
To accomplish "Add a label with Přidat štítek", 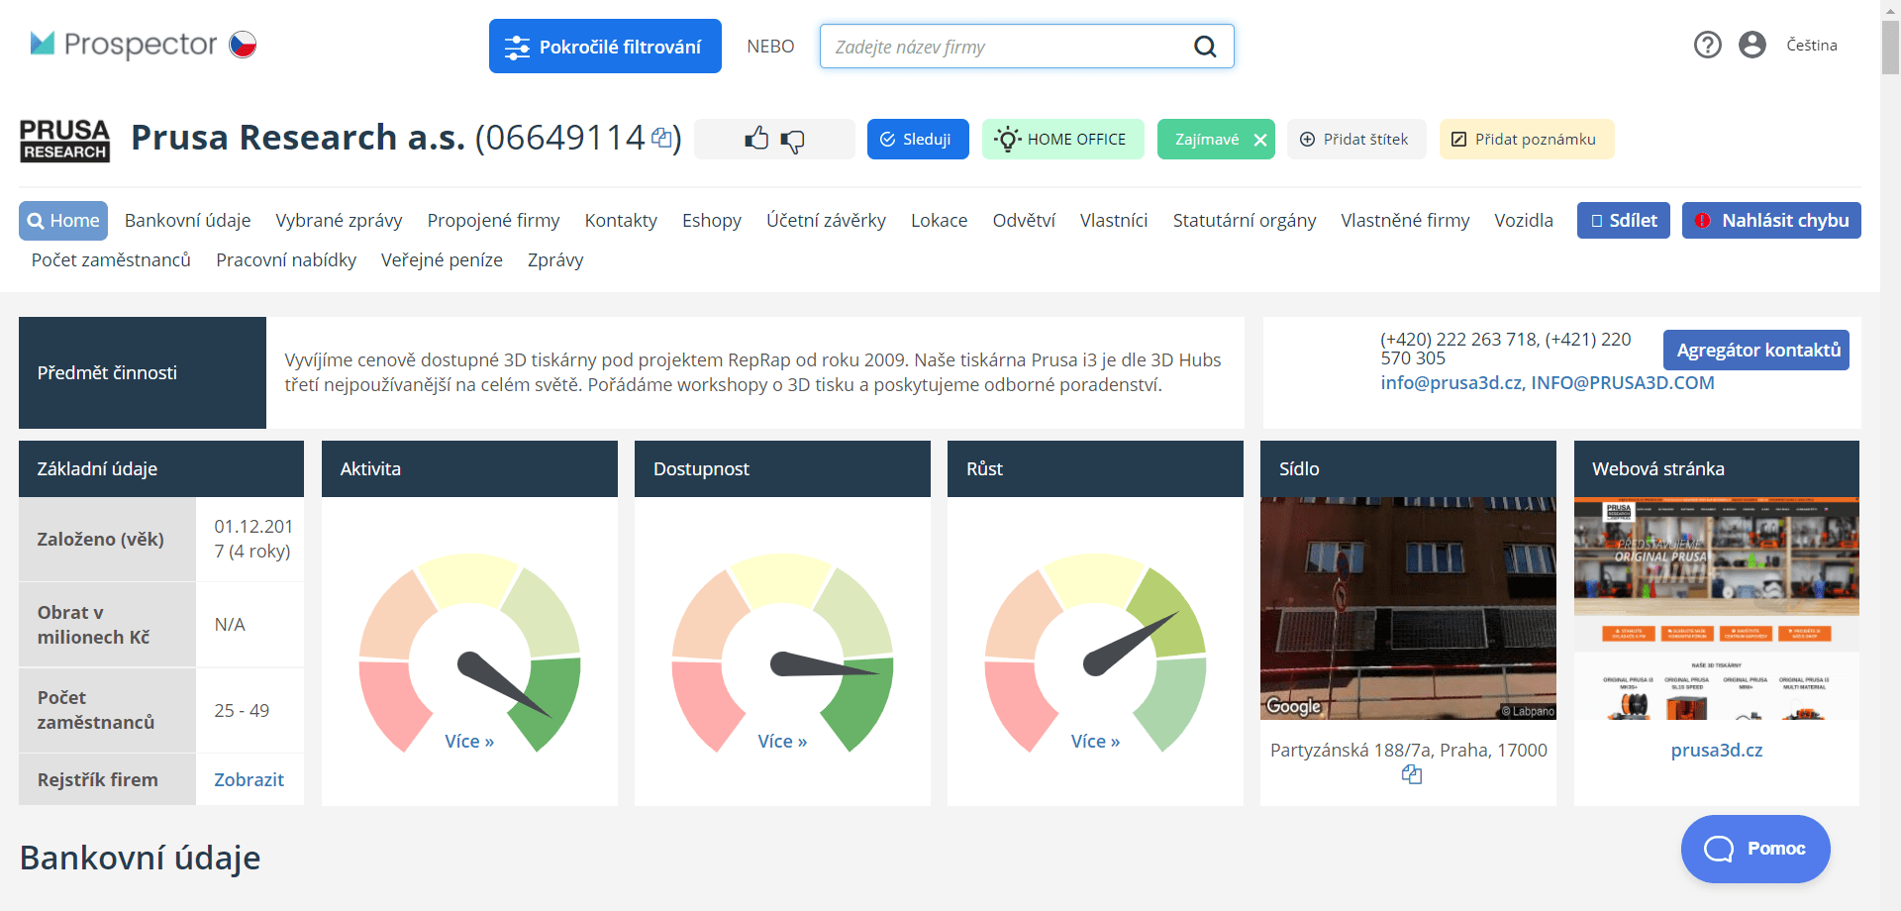I will [x=1356, y=140].
